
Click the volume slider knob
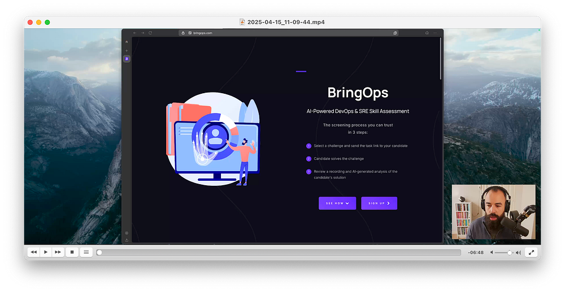(510, 253)
